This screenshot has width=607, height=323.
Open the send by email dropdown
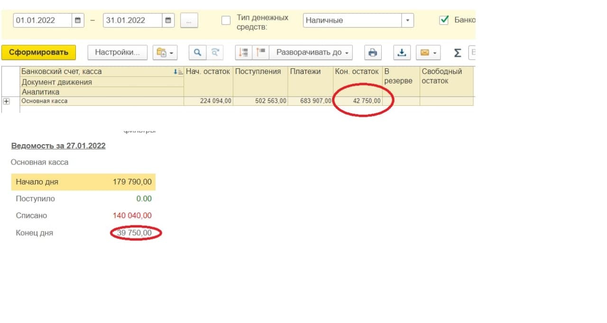(x=428, y=53)
